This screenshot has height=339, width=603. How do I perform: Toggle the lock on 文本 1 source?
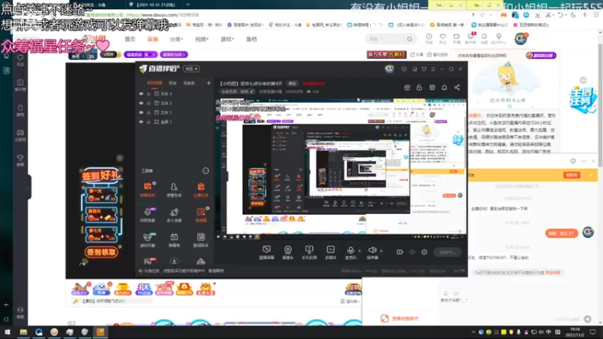pyautogui.click(x=148, y=112)
